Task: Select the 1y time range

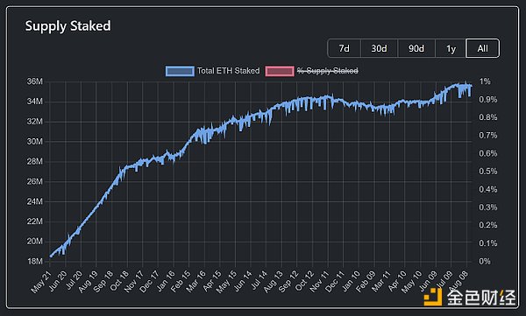Action: (451, 49)
